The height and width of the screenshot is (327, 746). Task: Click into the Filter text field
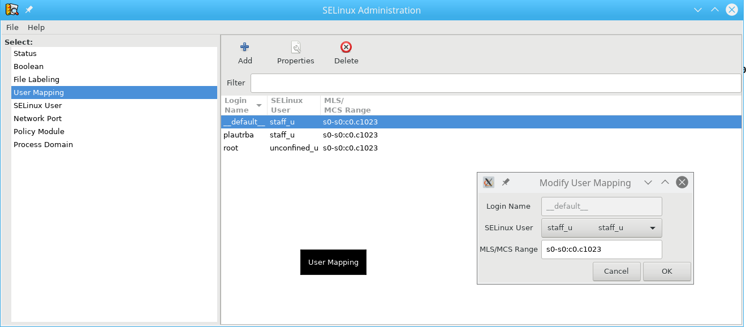tap(495, 83)
